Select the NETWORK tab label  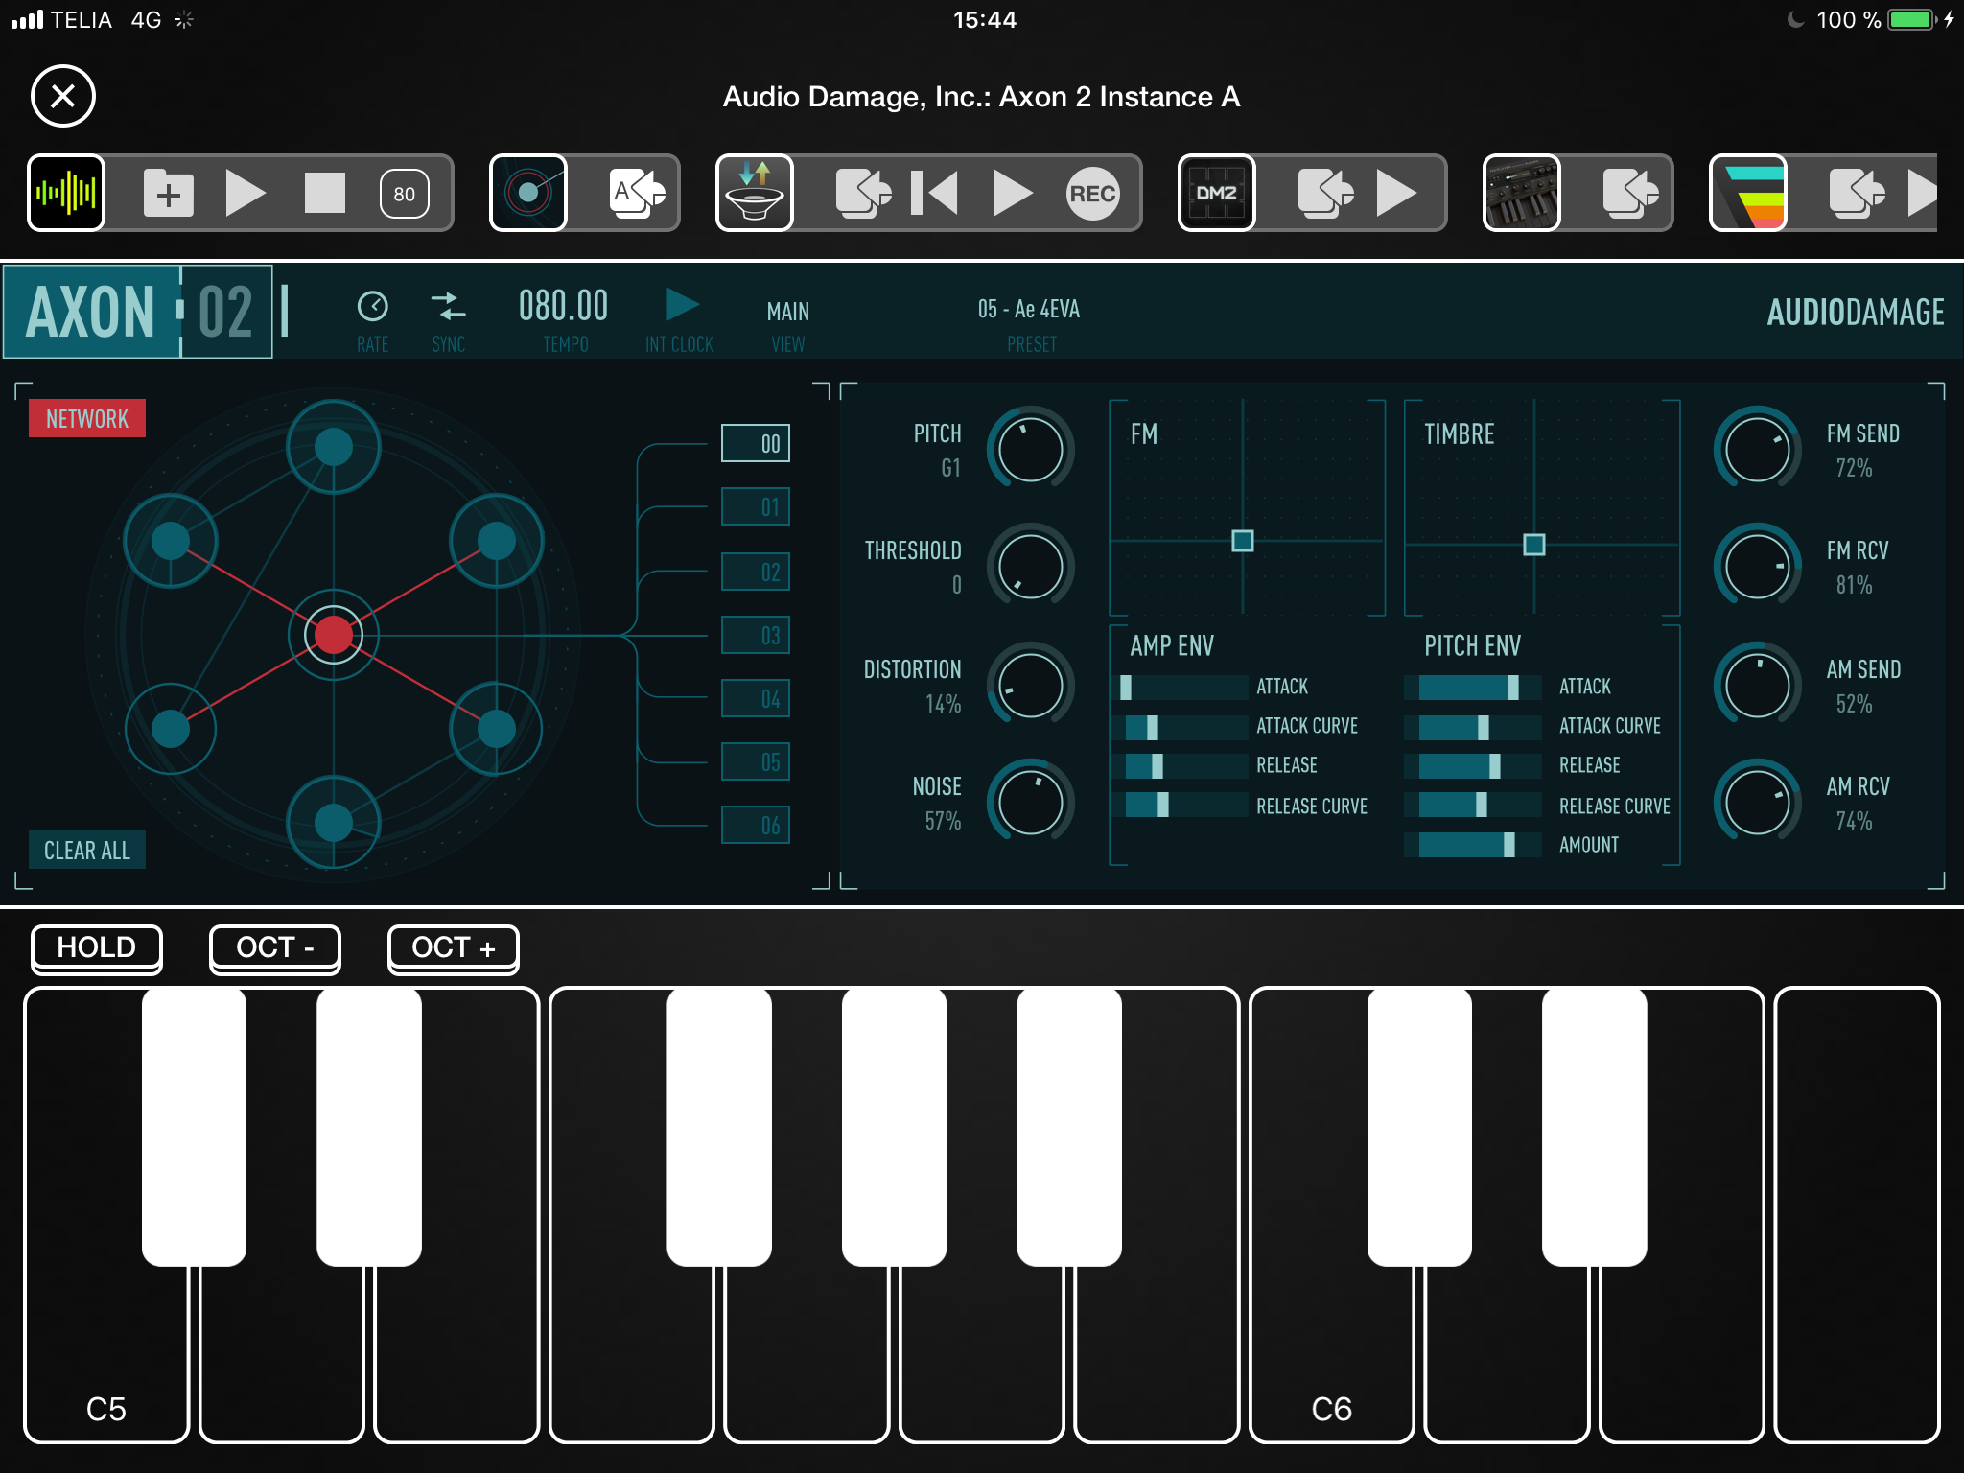tap(87, 419)
